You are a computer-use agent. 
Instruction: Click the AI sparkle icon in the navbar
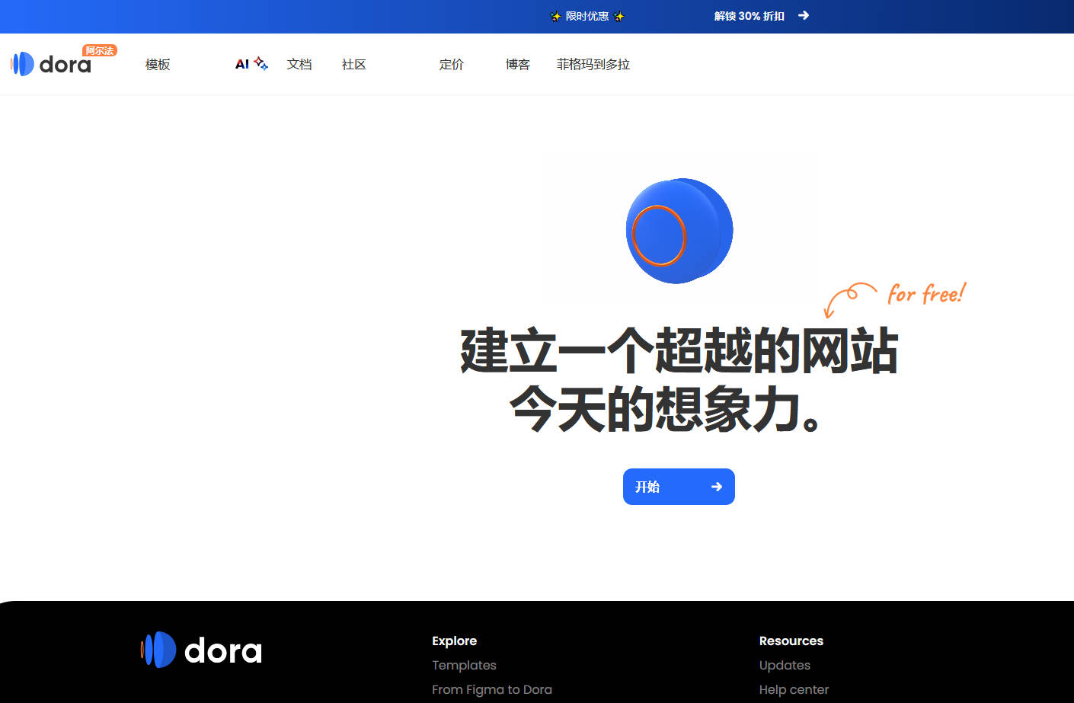pos(261,63)
